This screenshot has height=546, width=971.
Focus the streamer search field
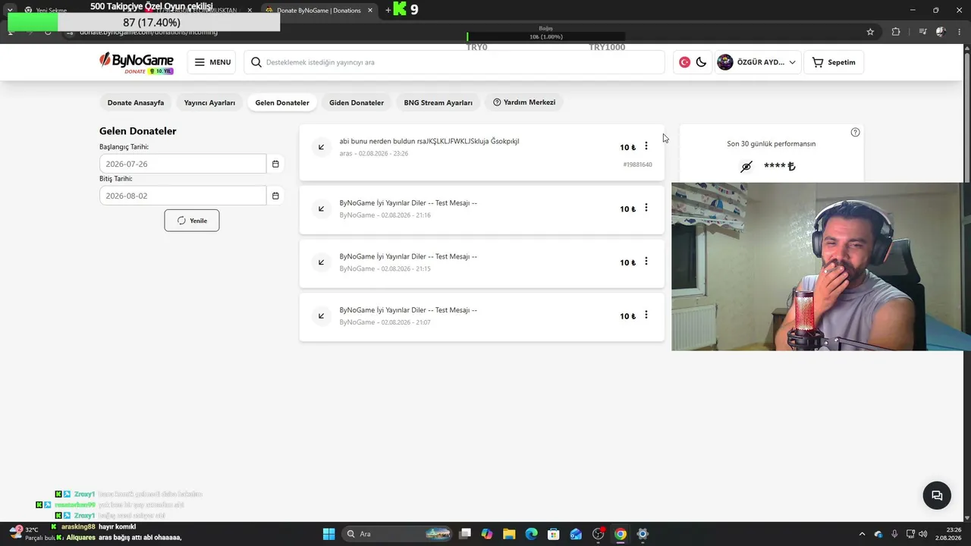pyautogui.click(x=454, y=62)
